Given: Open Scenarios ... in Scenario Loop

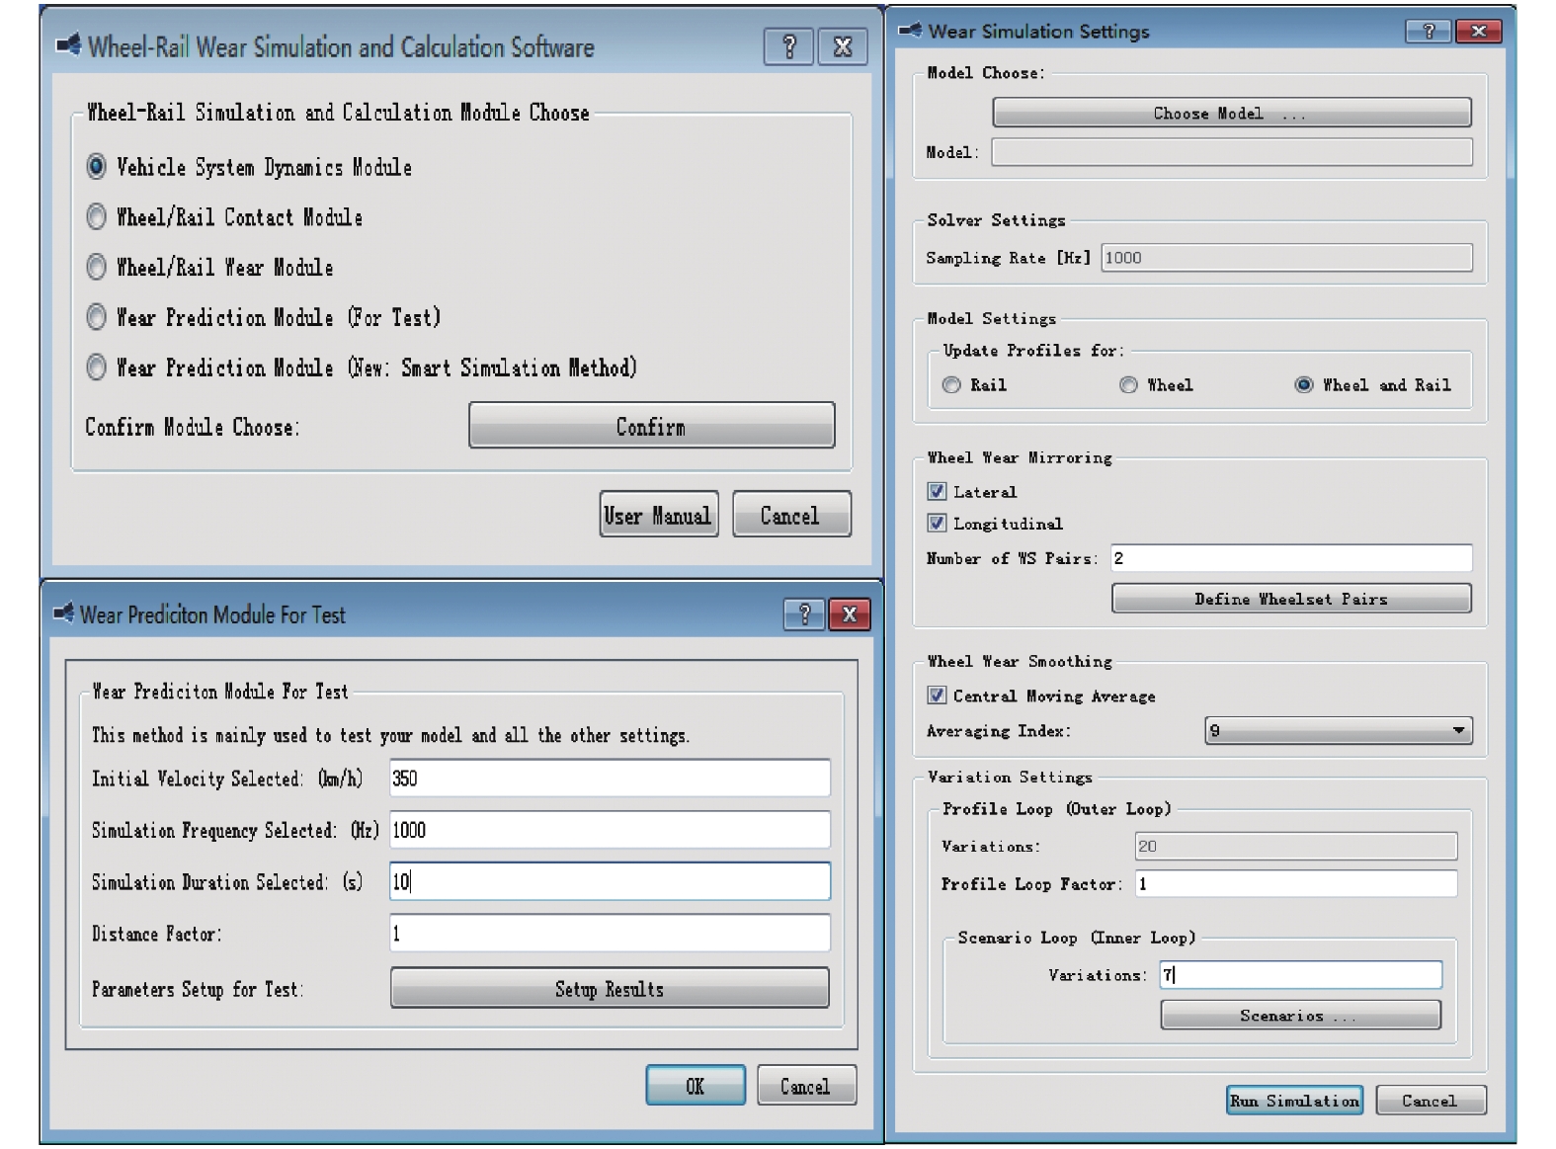Looking at the screenshot, I should point(1300,1016).
